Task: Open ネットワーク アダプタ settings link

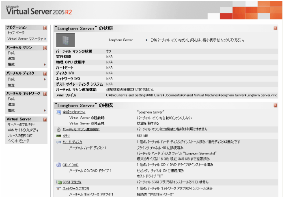Action: [x=76, y=188]
